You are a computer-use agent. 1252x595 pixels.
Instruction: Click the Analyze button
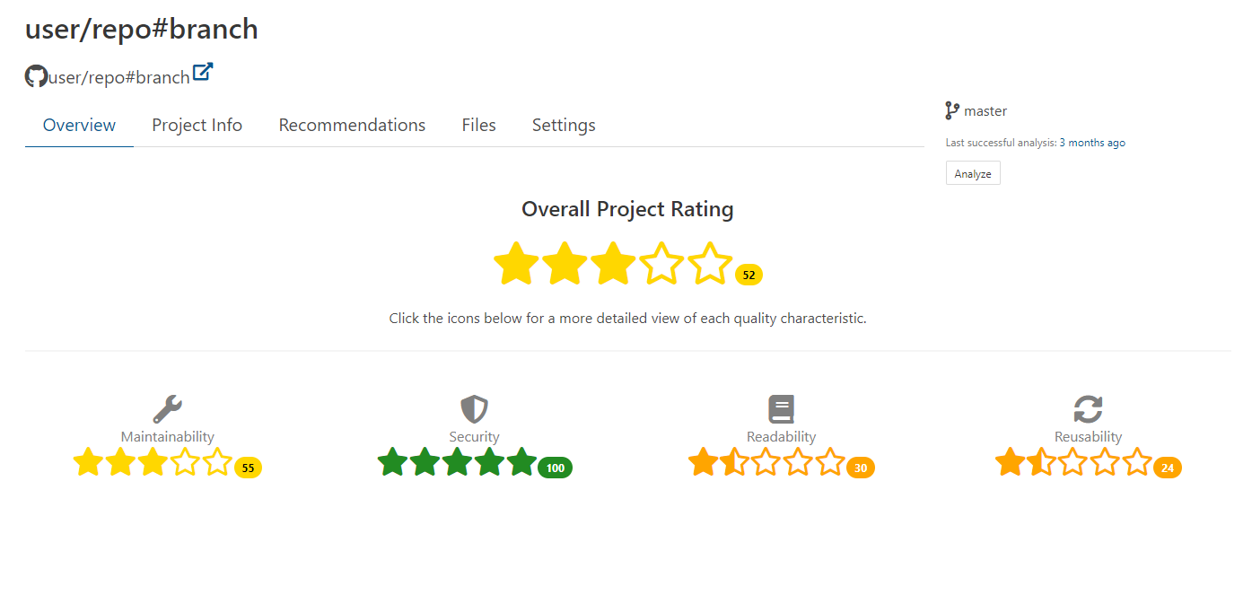973,173
